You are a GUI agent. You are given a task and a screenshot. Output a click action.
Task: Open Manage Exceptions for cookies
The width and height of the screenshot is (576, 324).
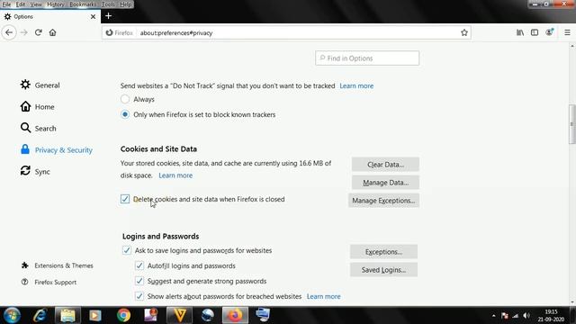(383, 201)
